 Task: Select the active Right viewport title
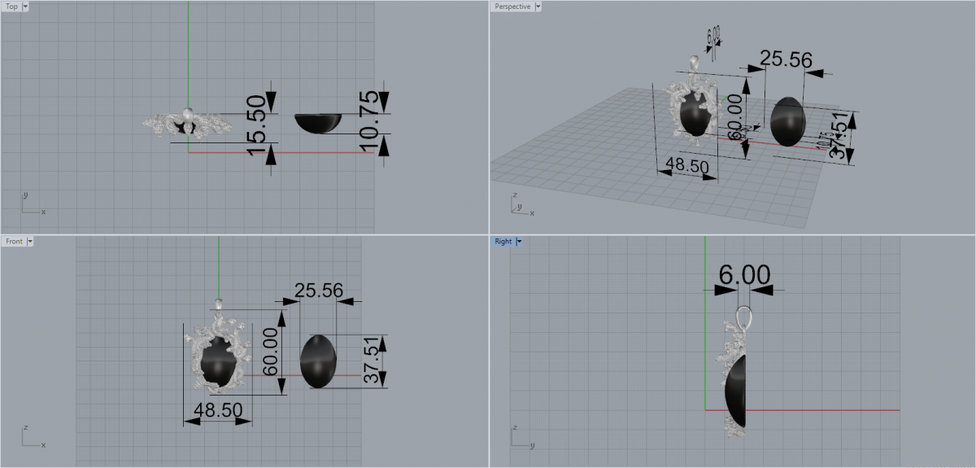click(x=503, y=242)
